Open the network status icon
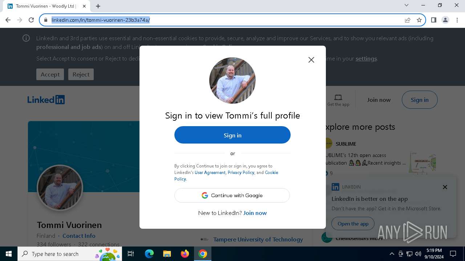465x261 pixels. [409, 254]
